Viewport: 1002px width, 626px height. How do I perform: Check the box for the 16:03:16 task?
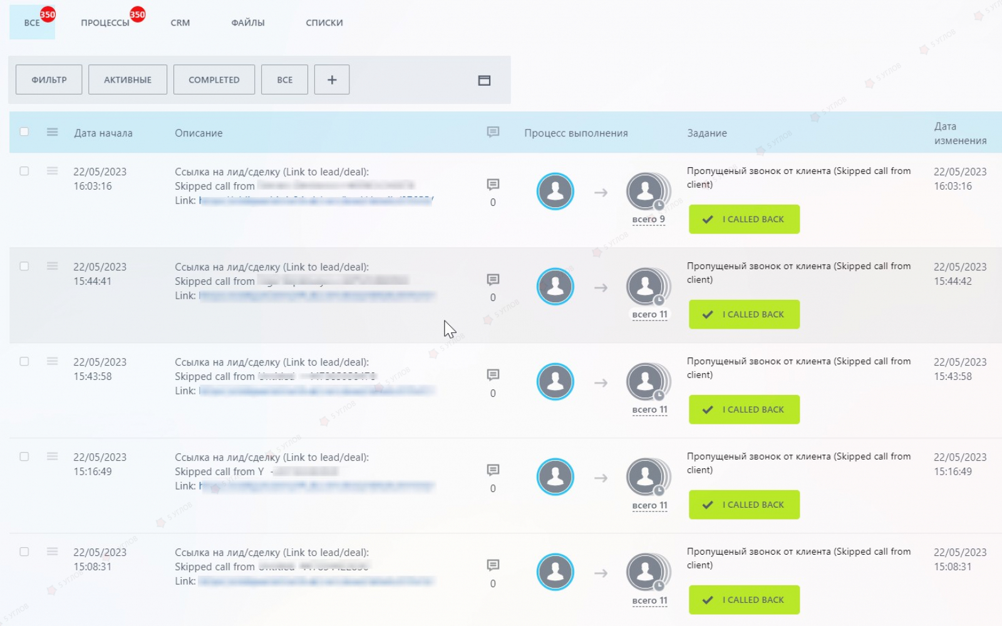(24, 171)
